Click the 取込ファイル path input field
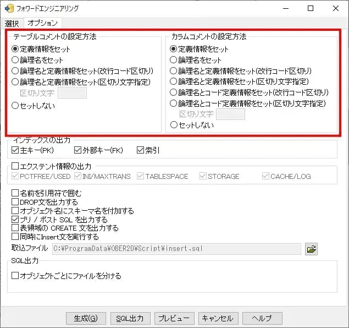 point(176,249)
